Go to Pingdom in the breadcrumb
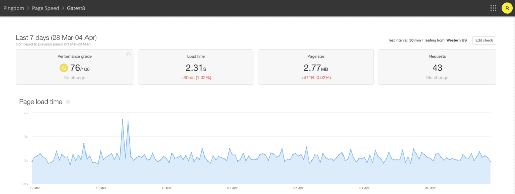 point(14,8)
